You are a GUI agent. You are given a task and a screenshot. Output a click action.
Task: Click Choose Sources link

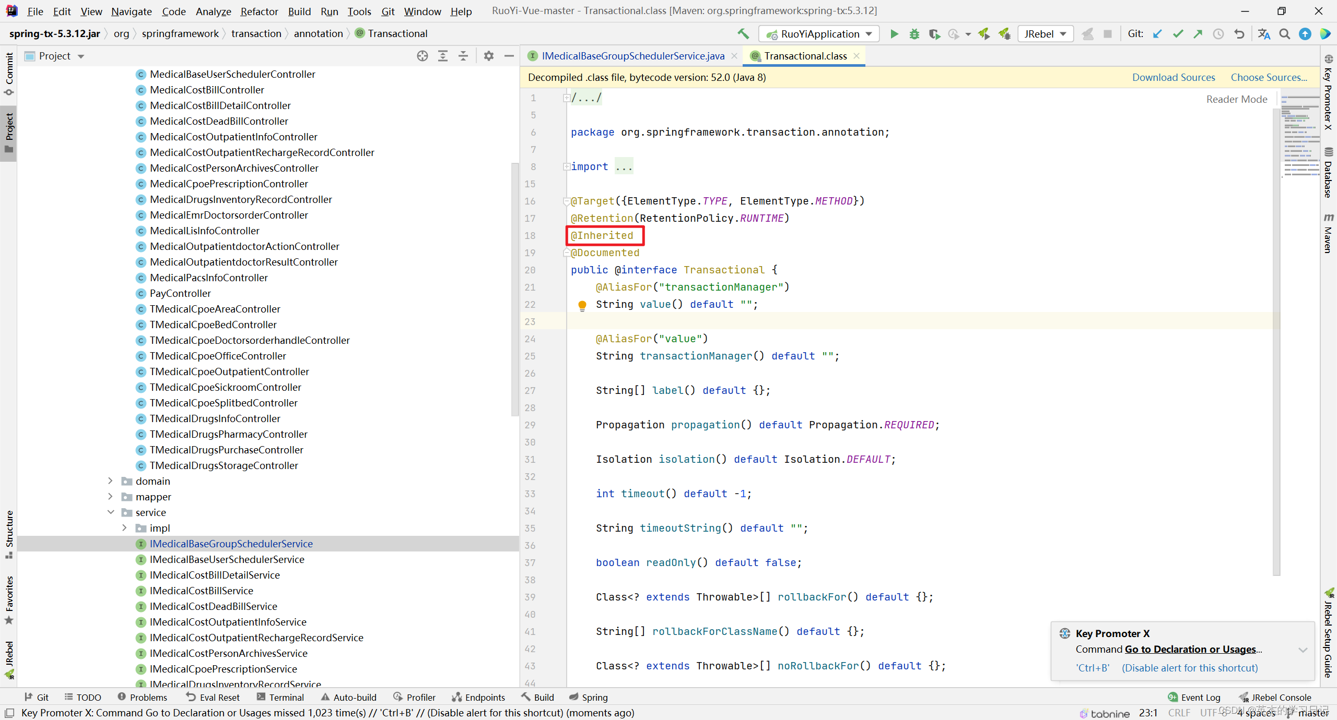(x=1269, y=77)
